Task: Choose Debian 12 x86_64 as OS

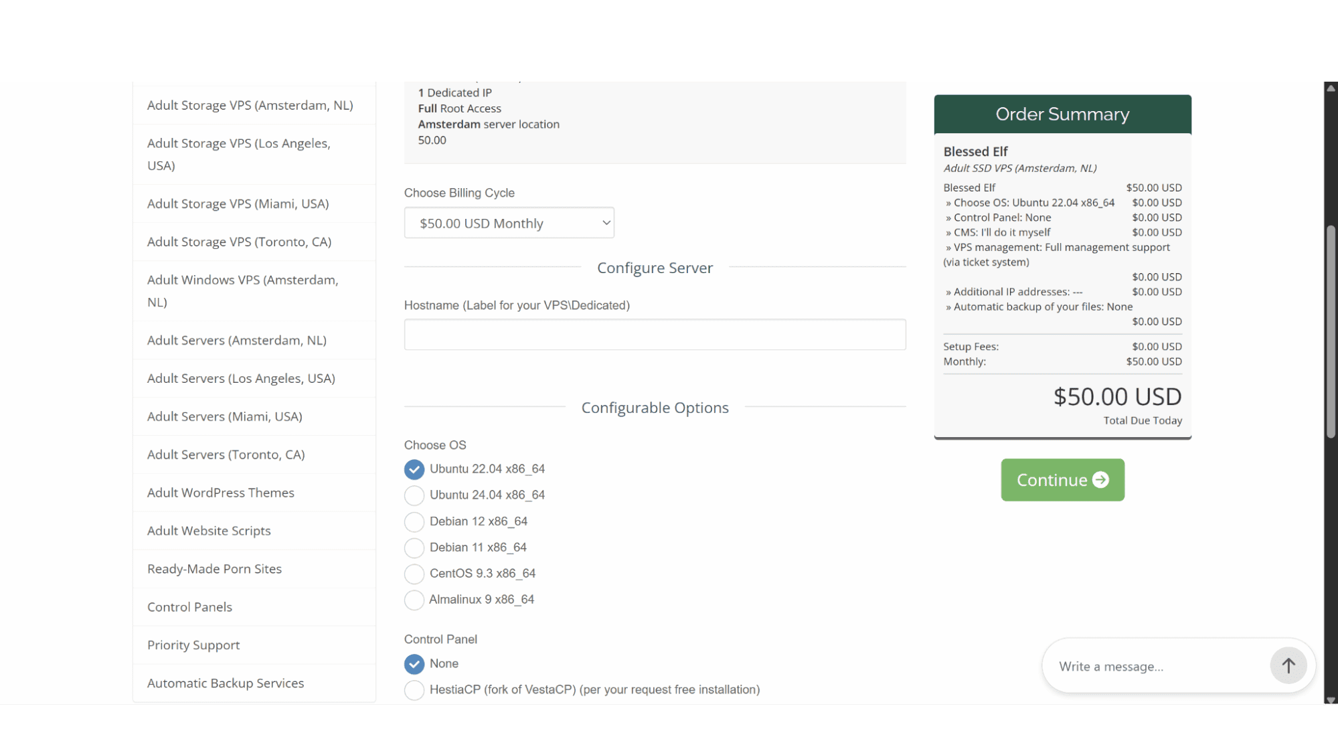Action: click(x=414, y=521)
